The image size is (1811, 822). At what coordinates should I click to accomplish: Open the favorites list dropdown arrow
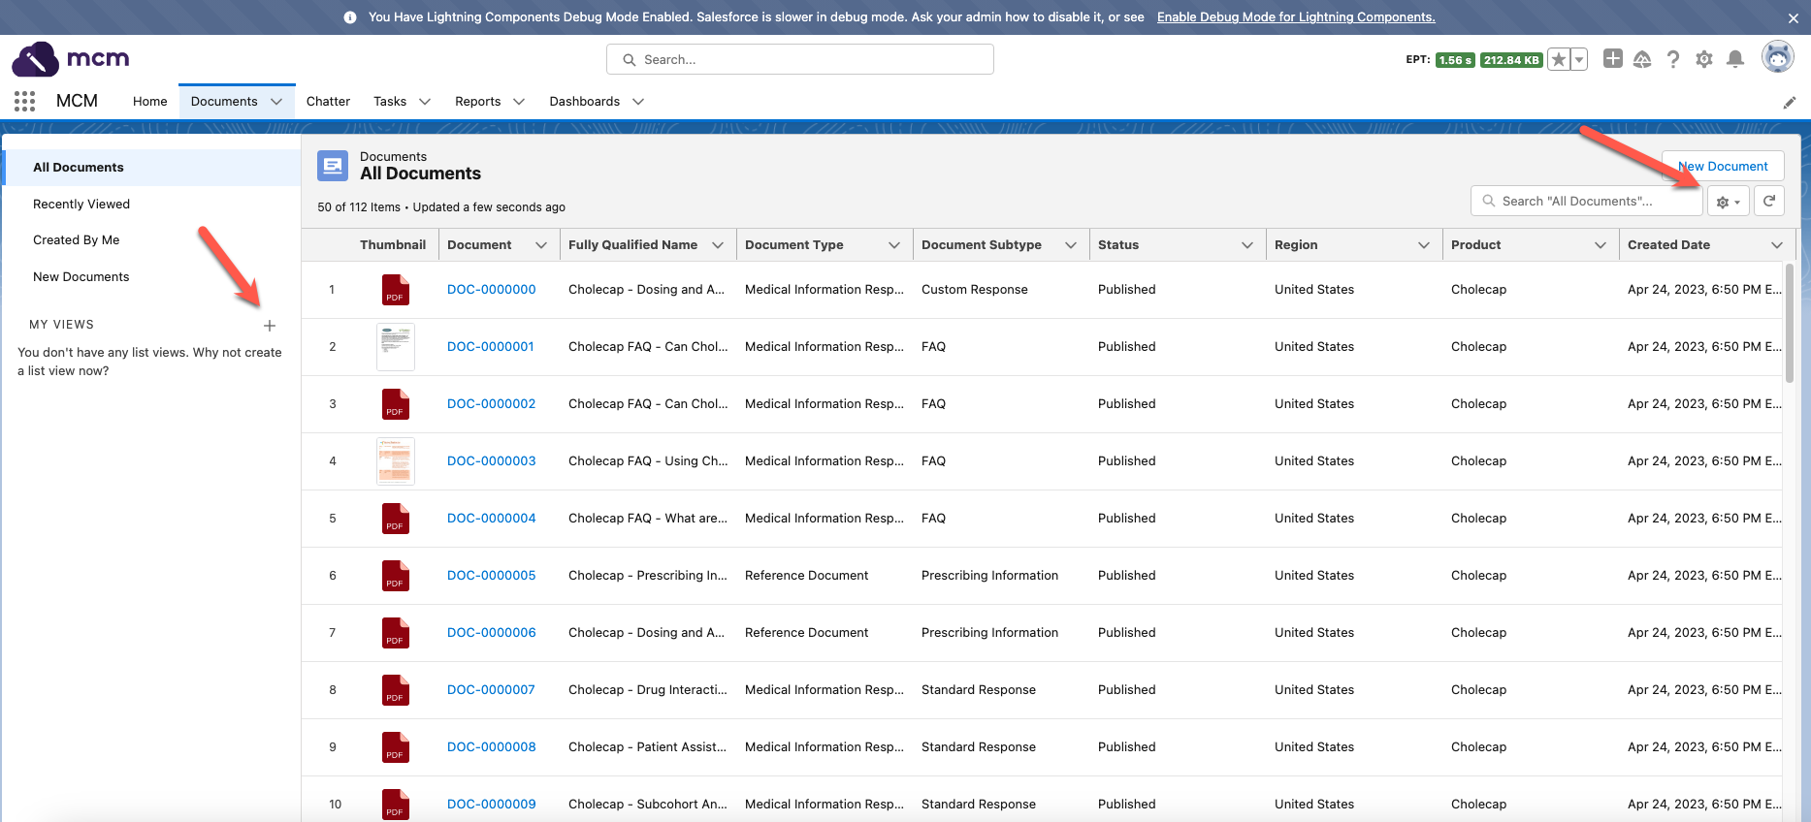pyautogui.click(x=1579, y=59)
